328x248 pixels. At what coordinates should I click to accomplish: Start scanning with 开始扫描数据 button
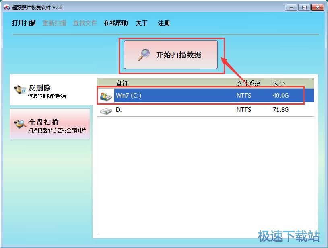click(x=171, y=55)
